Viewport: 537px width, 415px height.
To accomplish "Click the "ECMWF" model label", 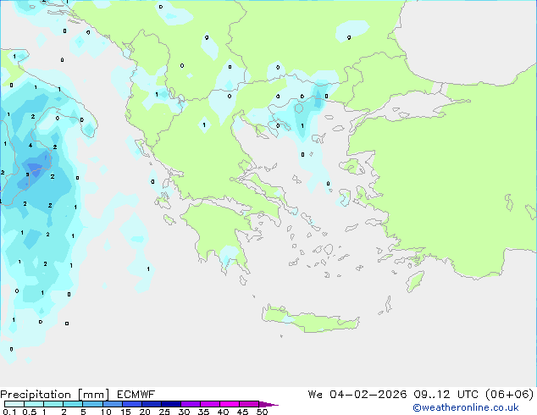I will (136, 395).
